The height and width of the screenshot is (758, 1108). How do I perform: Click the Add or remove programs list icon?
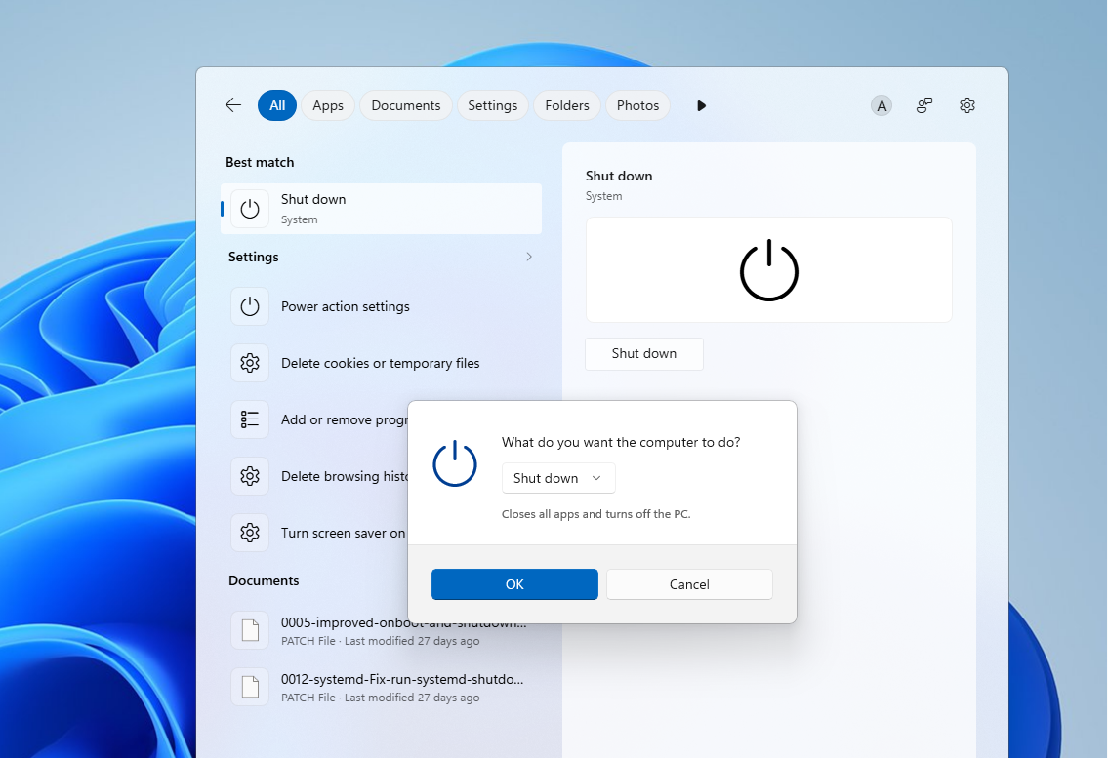[x=250, y=419]
